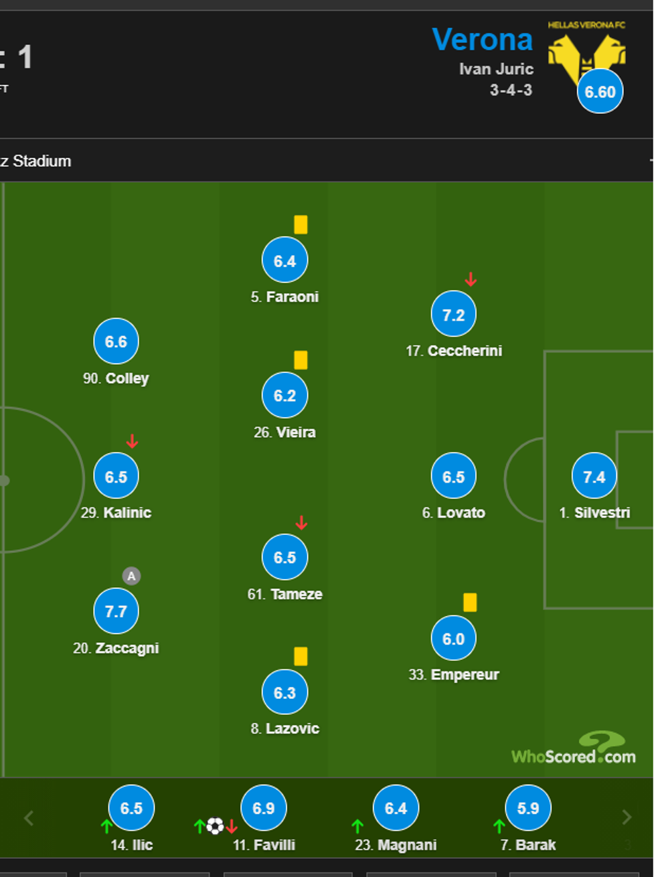
Task: Select Silvestri's 7.4 rating bubble
Action: (x=594, y=477)
